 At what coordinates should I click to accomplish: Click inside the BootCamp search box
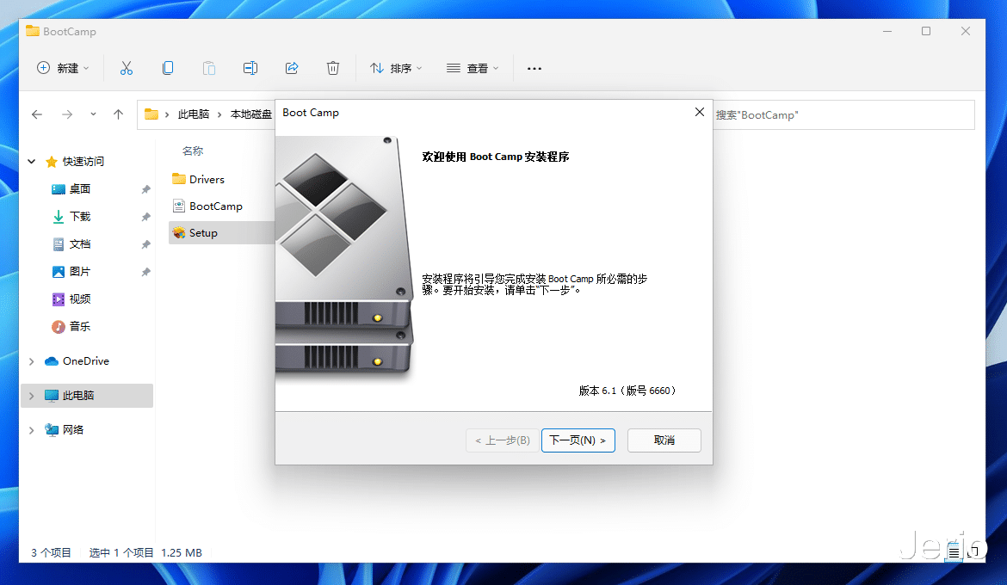843,114
